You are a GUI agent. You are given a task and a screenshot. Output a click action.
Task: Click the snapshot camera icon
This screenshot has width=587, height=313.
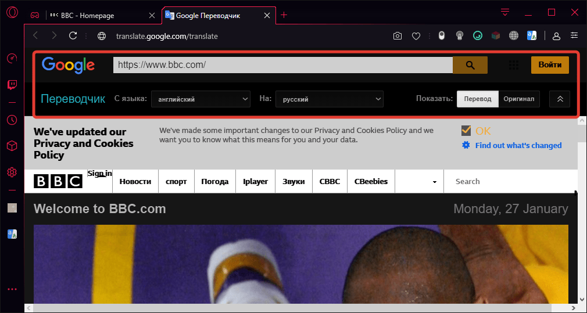(398, 36)
